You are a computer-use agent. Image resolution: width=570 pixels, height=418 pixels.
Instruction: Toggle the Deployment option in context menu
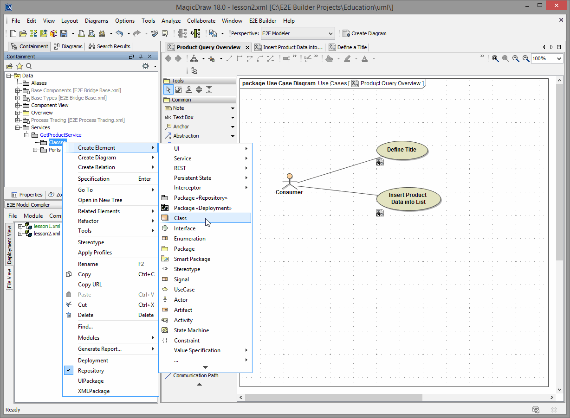coord(93,361)
